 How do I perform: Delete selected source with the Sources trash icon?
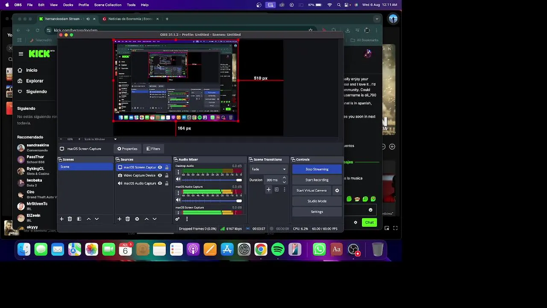point(127,219)
